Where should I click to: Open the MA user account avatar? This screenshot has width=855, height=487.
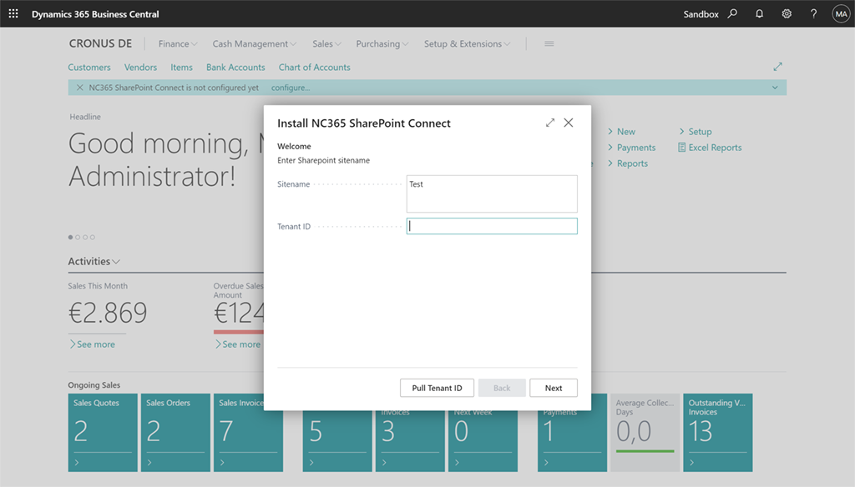[x=841, y=13]
